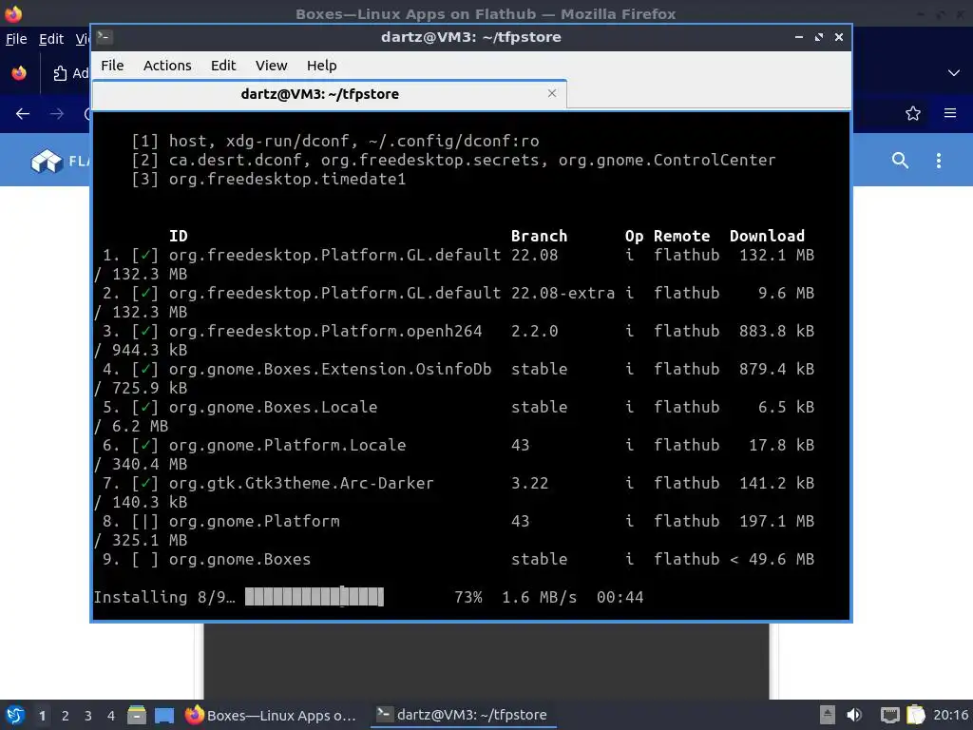The height and width of the screenshot is (730, 973).
Task: Click the org.gnome.Boxes row text
Action: click(239, 559)
